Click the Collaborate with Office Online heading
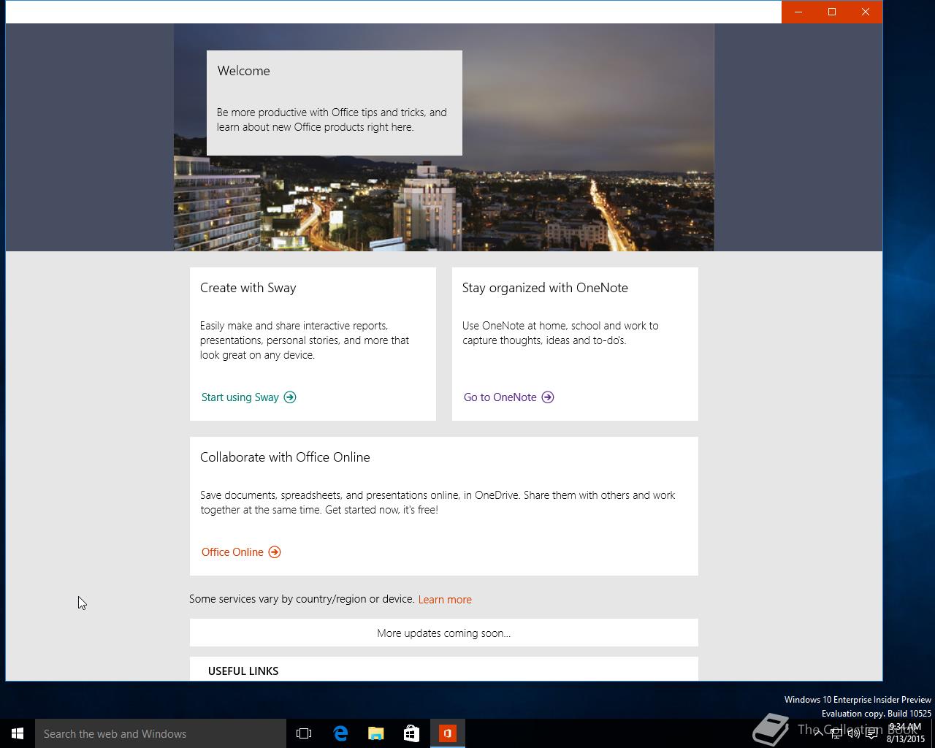935x748 pixels. [285, 457]
